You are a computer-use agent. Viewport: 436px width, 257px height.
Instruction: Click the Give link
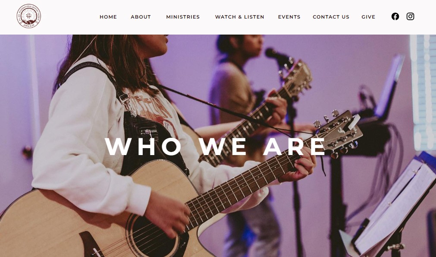[x=368, y=17]
